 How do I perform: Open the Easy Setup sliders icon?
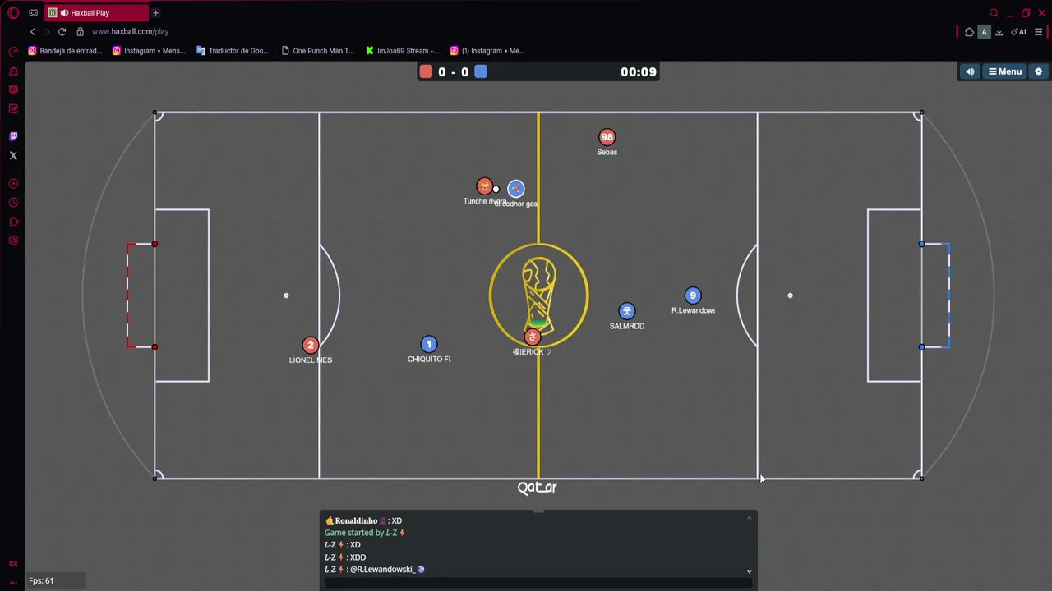coord(1038,32)
